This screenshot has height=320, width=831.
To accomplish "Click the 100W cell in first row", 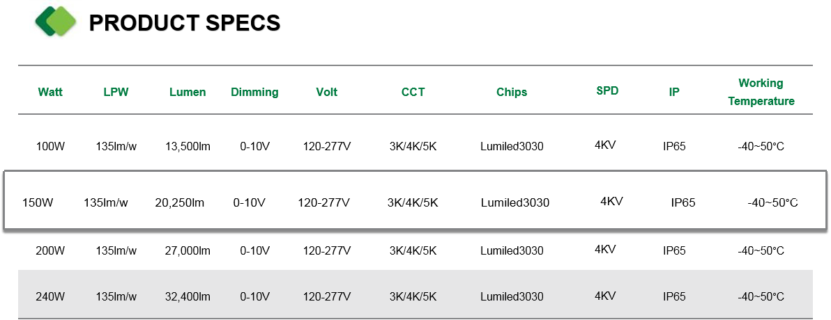I will click(x=50, y=147).
